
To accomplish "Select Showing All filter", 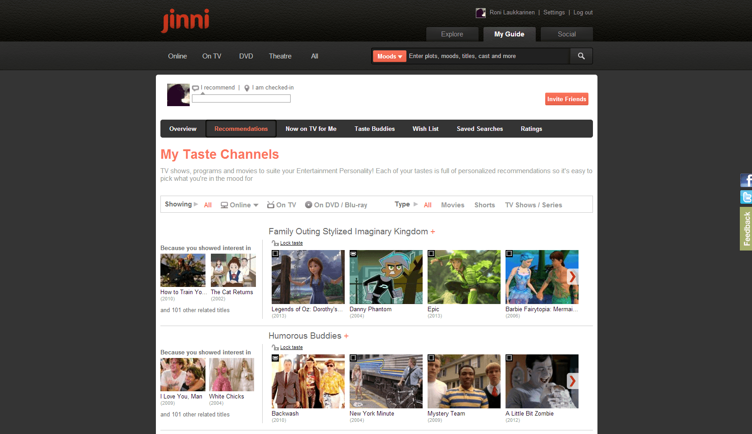I will (208, 205).
